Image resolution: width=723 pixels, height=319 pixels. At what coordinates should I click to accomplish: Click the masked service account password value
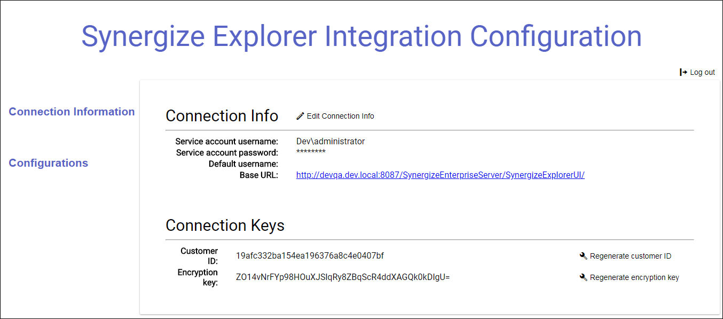click(x=311, y=152)
